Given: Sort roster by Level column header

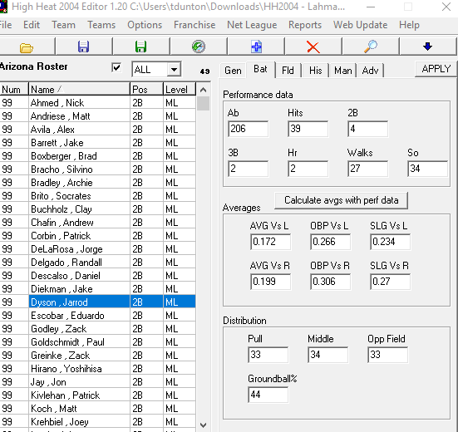Looking at the screenshot, I should tap(180, 90).
